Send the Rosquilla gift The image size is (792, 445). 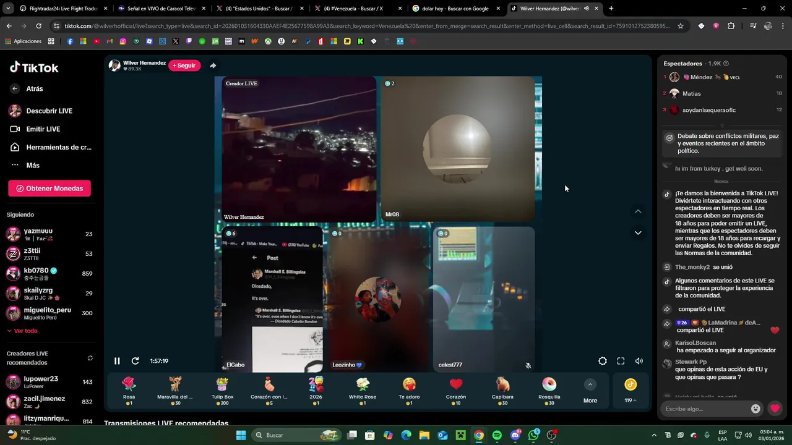549,391
